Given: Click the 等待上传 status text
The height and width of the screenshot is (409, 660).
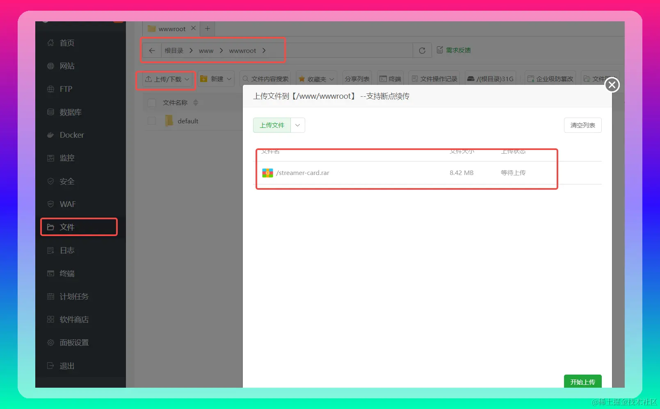Looking at the screenshot, I should [513, 173].
